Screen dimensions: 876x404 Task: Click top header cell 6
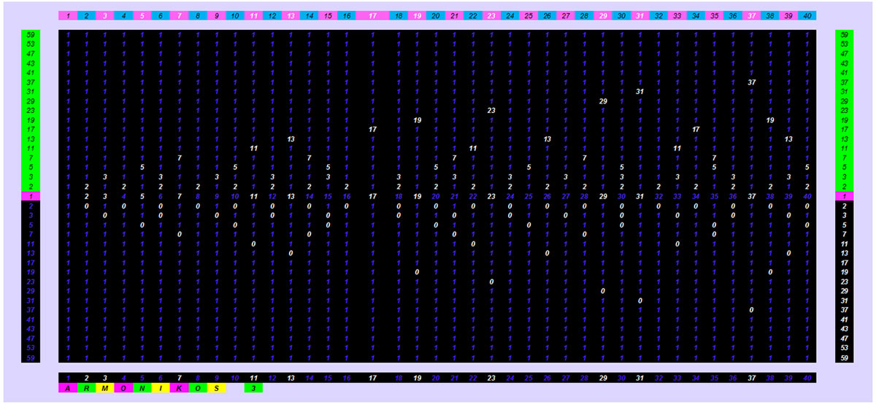tap(161, 15)
